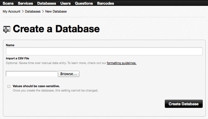Open the formatting guidelines link

point(122,63)
